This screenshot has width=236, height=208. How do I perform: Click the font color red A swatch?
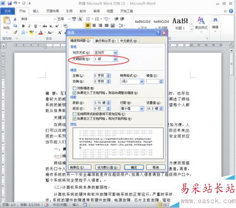click(41, 33)
